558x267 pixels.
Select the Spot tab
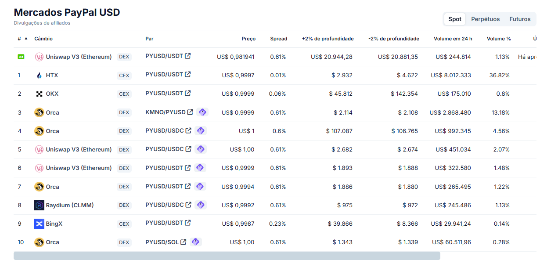coord(455,19)
